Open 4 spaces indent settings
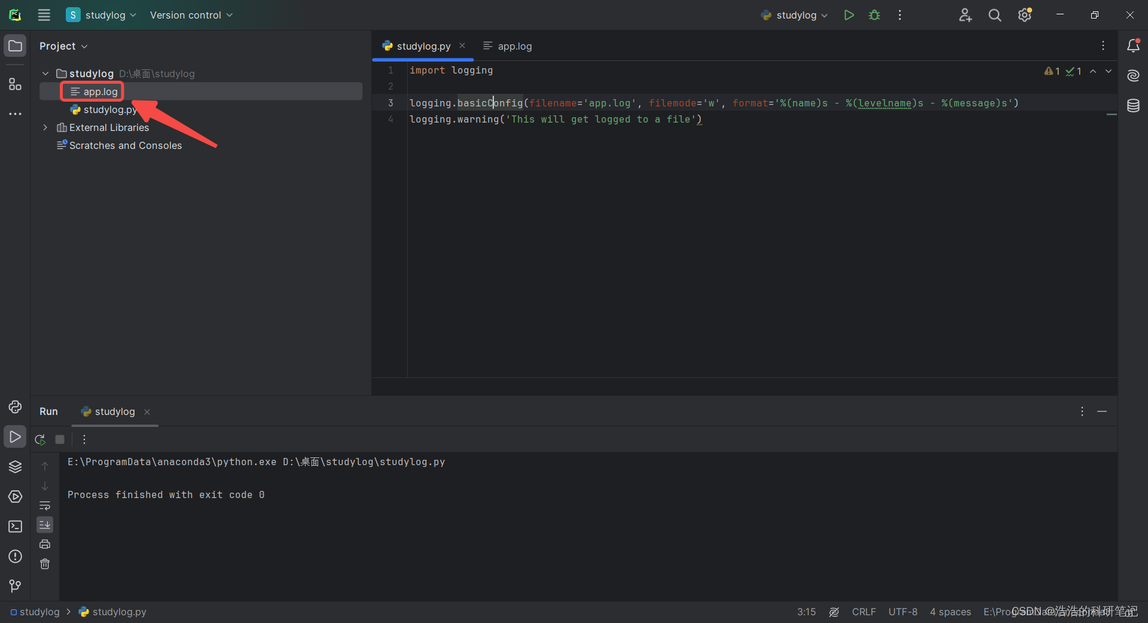Viewport: 1148px width, 623px height. coord(950,612)
